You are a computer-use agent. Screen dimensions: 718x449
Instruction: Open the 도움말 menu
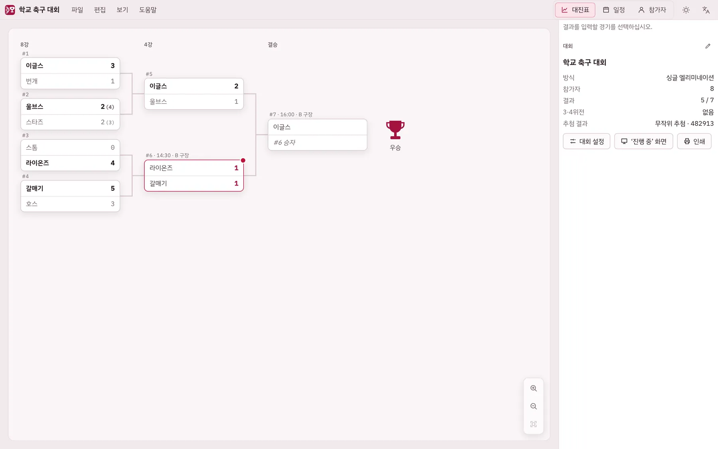148,10
